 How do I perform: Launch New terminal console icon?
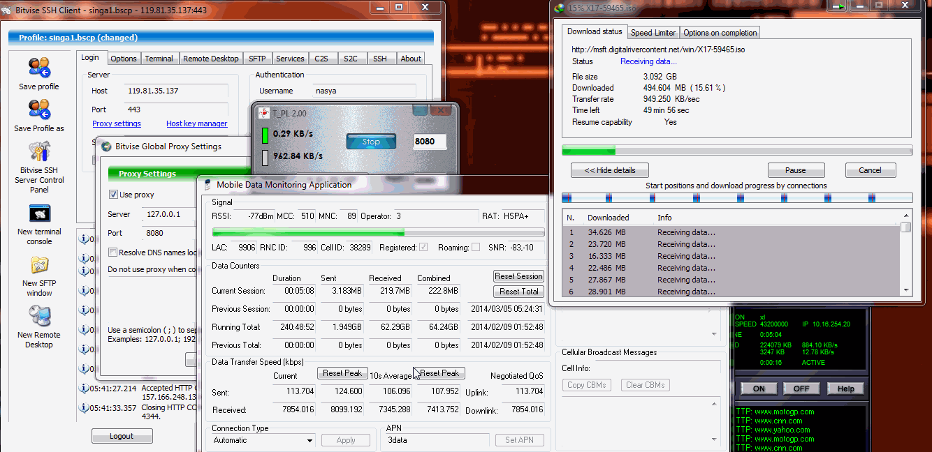coord(39,213)
